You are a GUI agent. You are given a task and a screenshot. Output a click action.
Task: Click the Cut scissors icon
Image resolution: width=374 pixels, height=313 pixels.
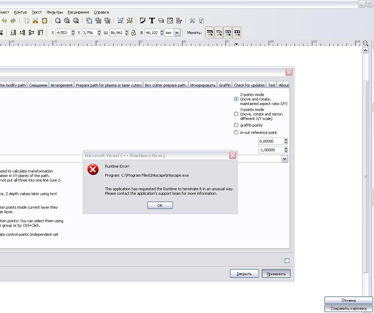click(35, 21)
